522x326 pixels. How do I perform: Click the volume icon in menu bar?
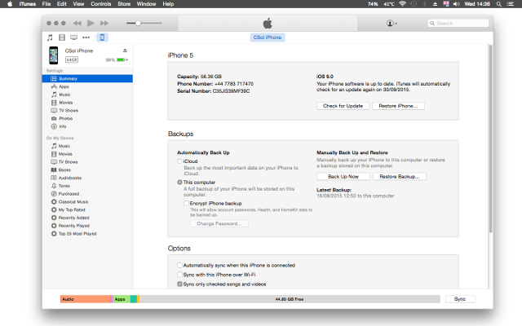[x=457, y=4]
